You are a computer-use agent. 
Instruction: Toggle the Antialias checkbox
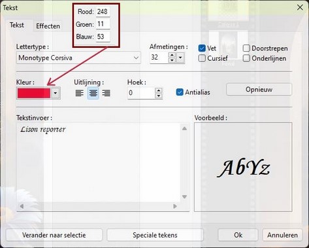click(180, 92)
